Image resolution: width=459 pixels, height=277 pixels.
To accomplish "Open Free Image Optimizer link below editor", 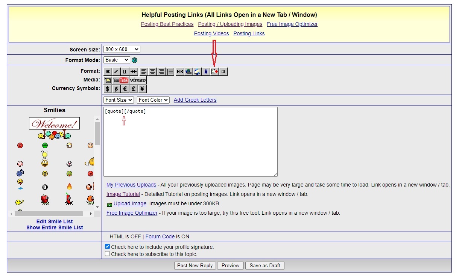I will click(x=132, y=213).
